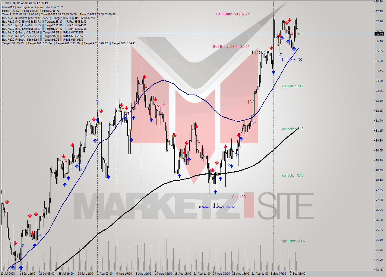
Task: Click price axis value 73.45
Action: point(379,270)
